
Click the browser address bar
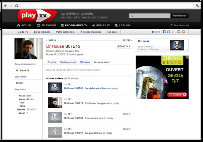tap(107, 6)
